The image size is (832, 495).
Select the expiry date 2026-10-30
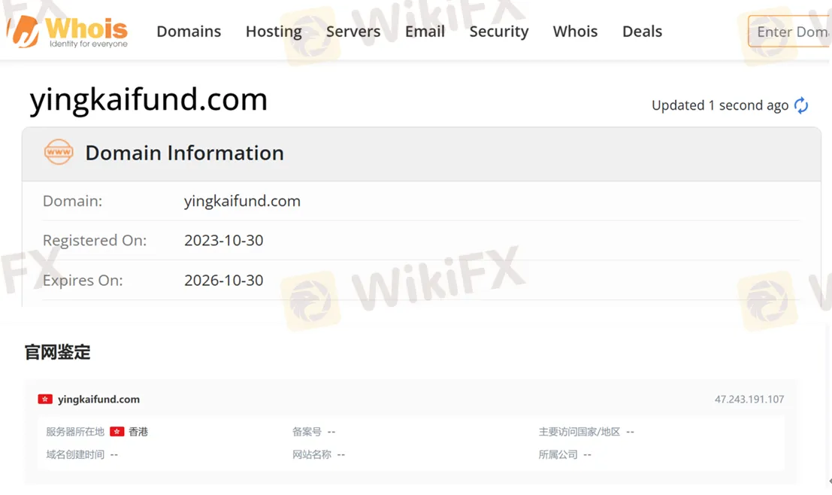224,280
